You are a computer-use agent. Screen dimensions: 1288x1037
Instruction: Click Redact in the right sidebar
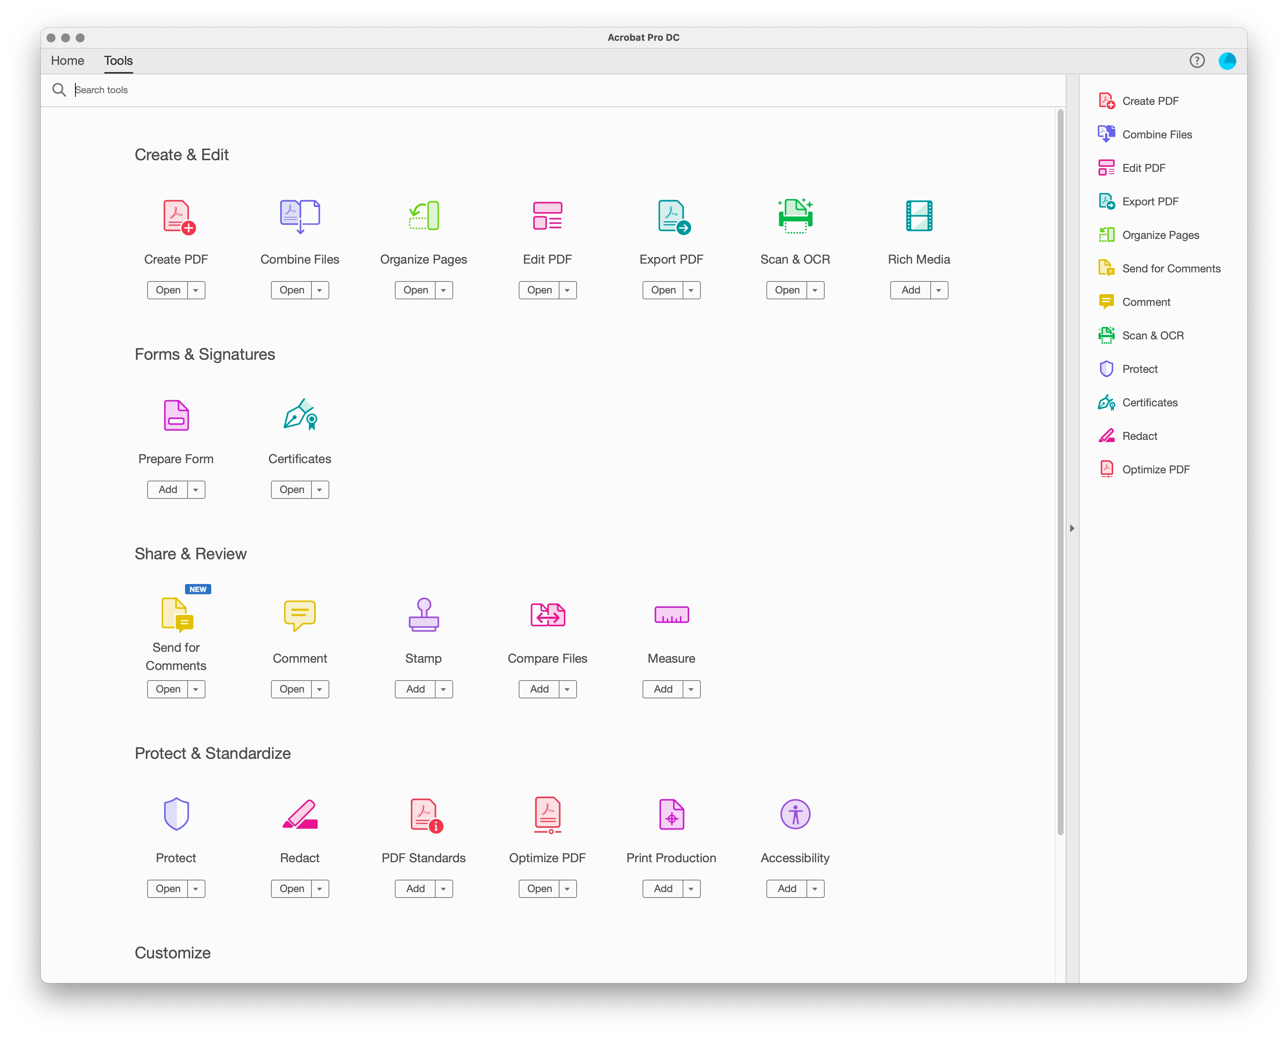click(1139, 436)
